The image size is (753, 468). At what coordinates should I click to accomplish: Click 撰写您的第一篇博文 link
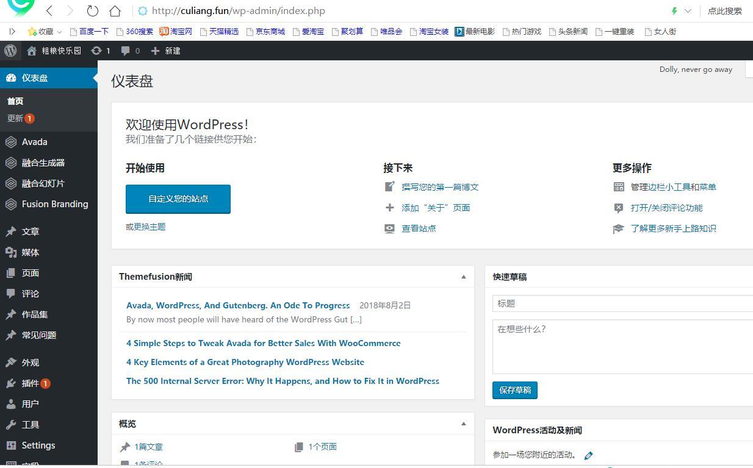tap(440, 187)
